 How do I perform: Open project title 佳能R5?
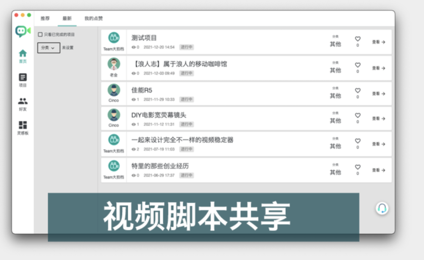pos(142,90)
